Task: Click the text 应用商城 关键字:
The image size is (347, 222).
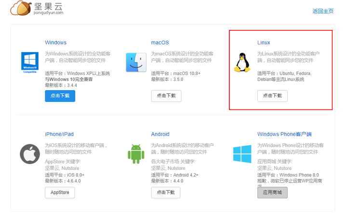Action: click(275, 162)
